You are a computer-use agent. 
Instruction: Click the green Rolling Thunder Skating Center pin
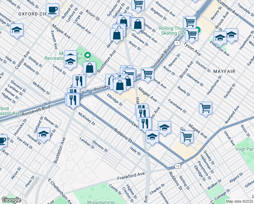point(199,30)
